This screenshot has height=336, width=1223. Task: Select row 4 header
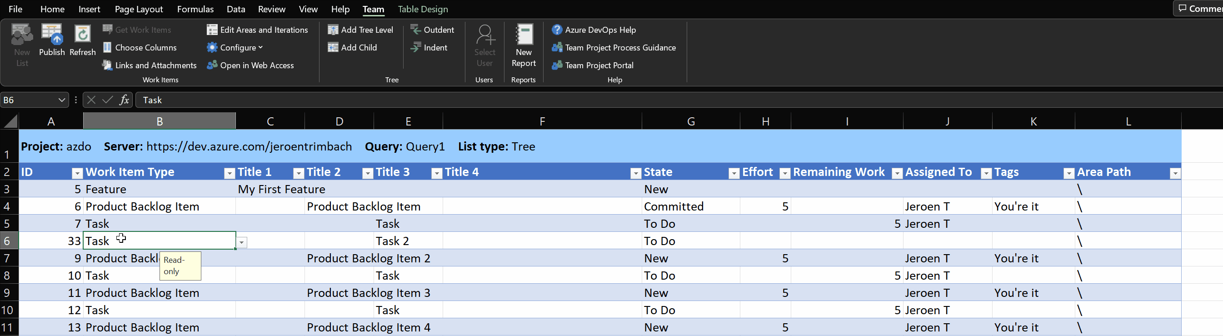[9, 206]
